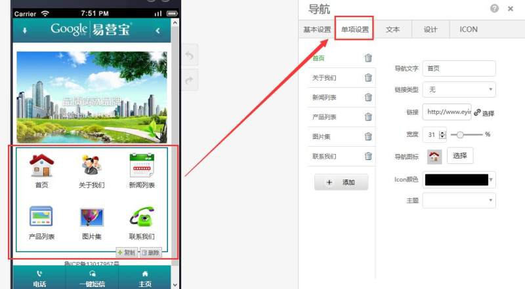Click the phone preview scrollbar up arrow
Screen dimensions: 525x289
(175, 23)
